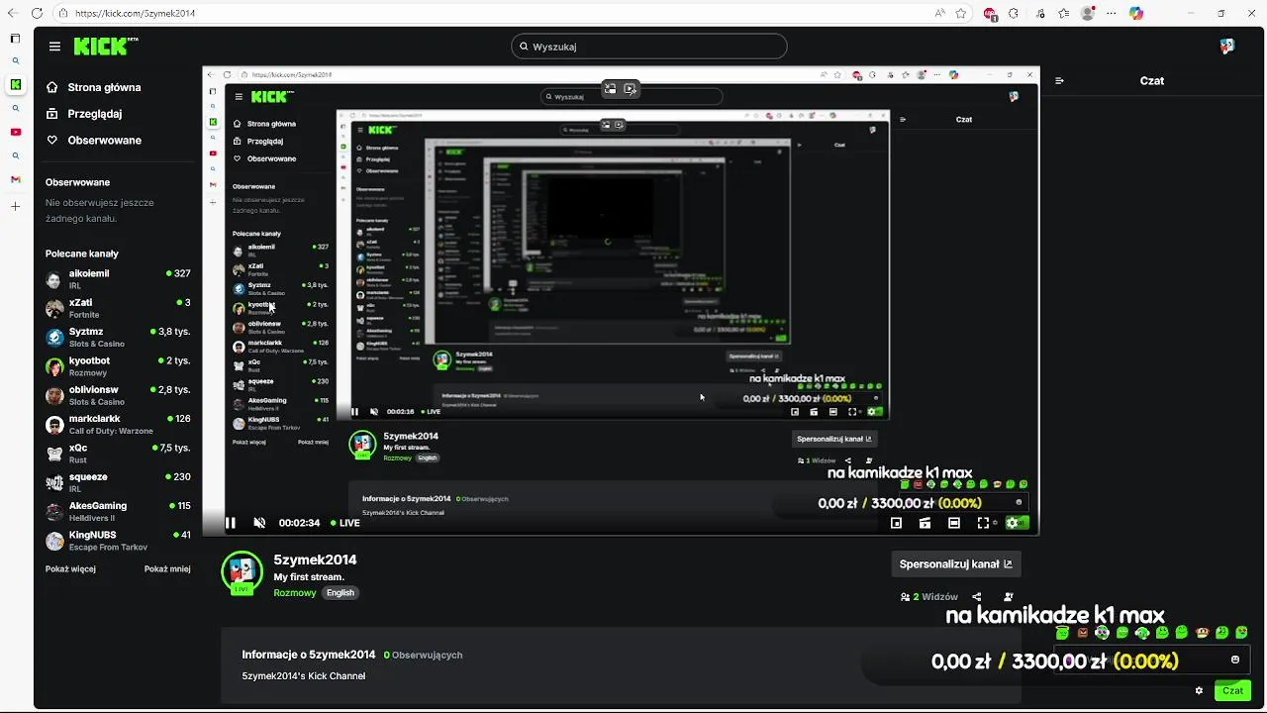Collapse list with Pokaż mniej
Viewport: 1267px width, 713px height.
167,569
